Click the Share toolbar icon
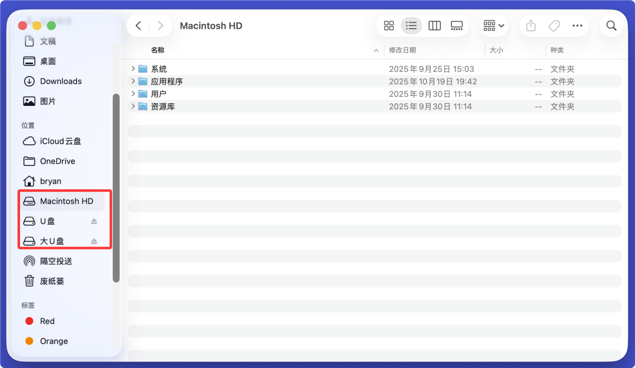The image size is (635, 368). tap(531, 26)
